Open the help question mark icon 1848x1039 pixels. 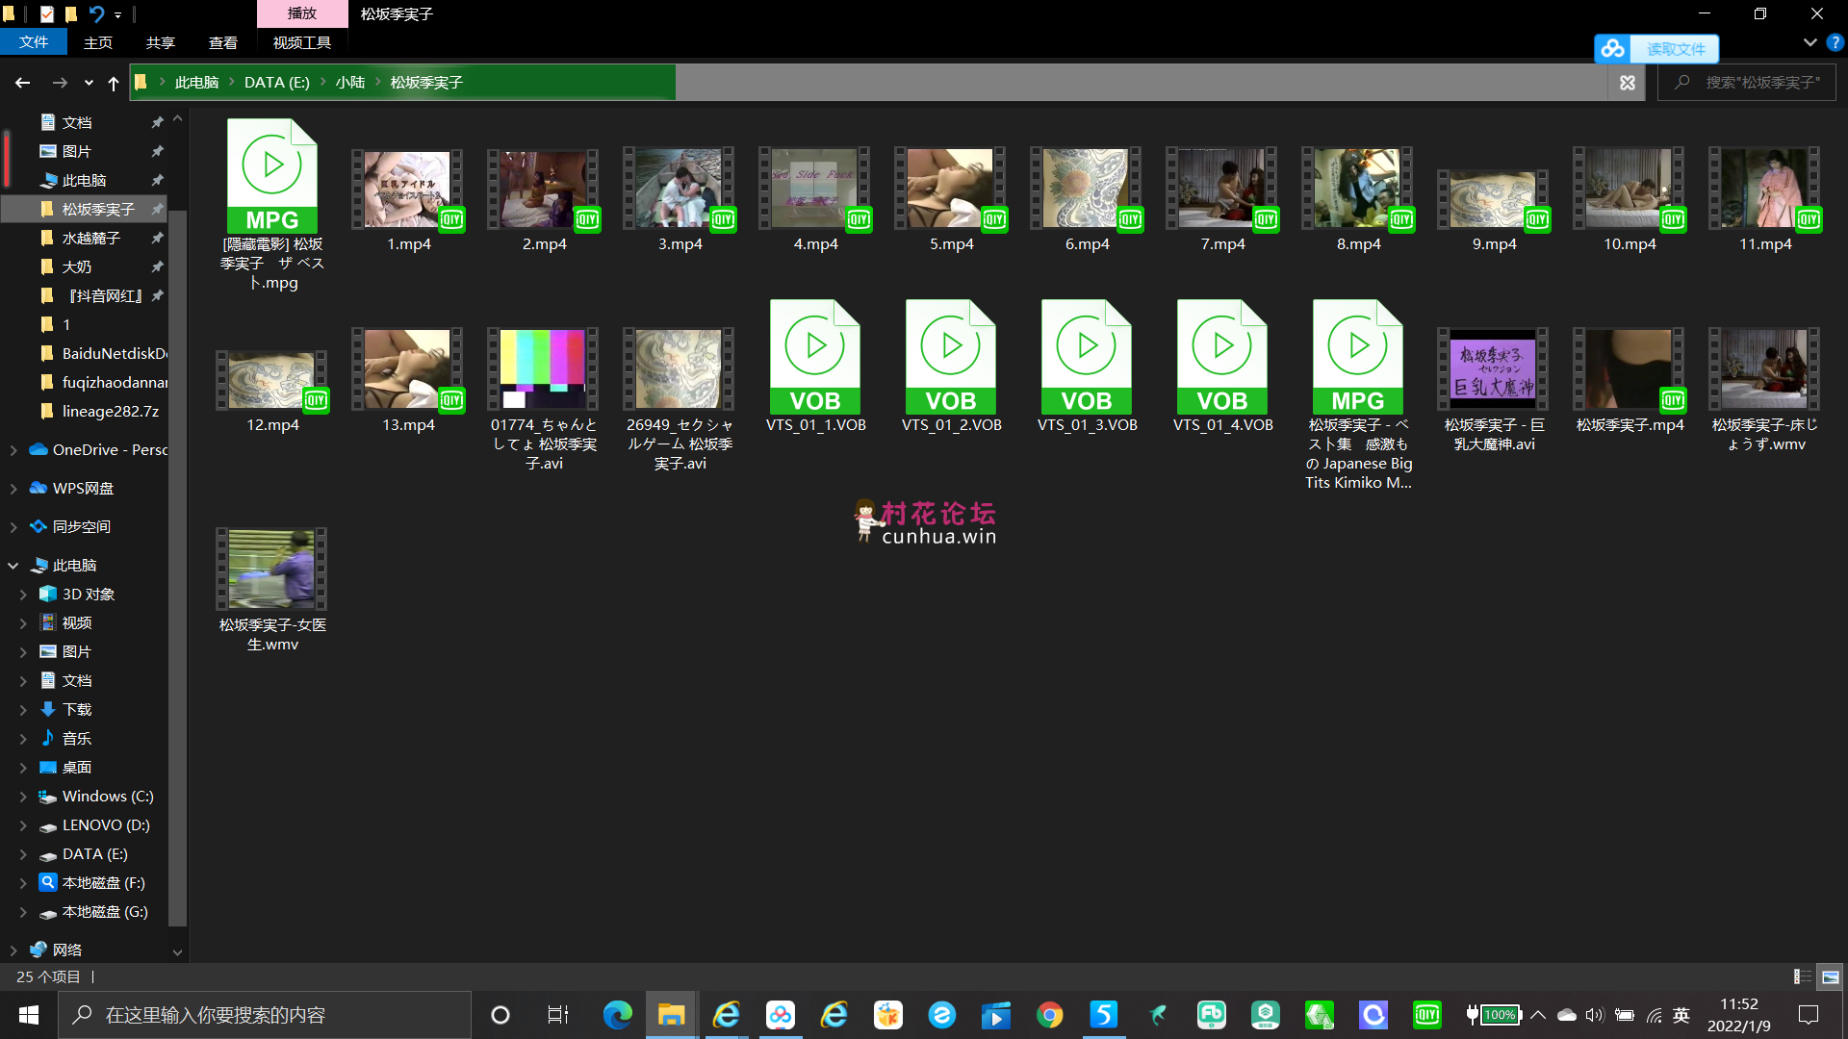click(1835, 42)
